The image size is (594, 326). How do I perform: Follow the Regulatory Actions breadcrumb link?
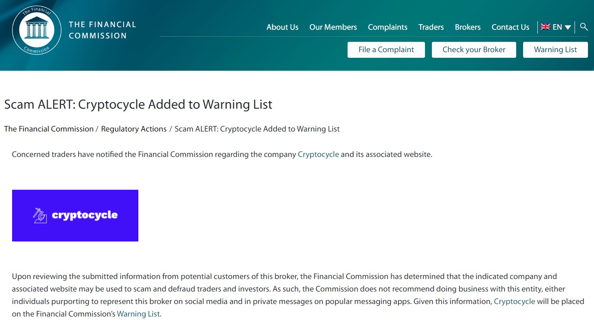[x=134, y=129]
